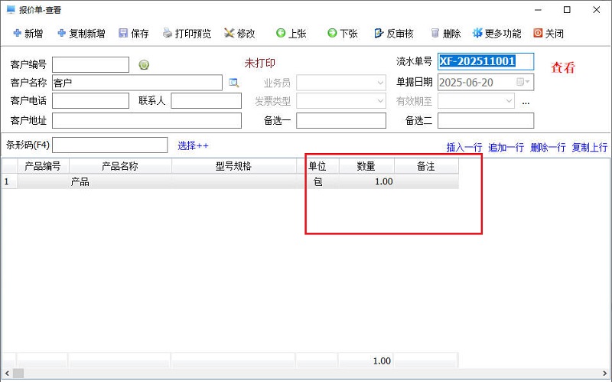Screen dimensions: 612x382
Task: Expand the 有效期至 dropdown
Action: click(x=509, y=101)
